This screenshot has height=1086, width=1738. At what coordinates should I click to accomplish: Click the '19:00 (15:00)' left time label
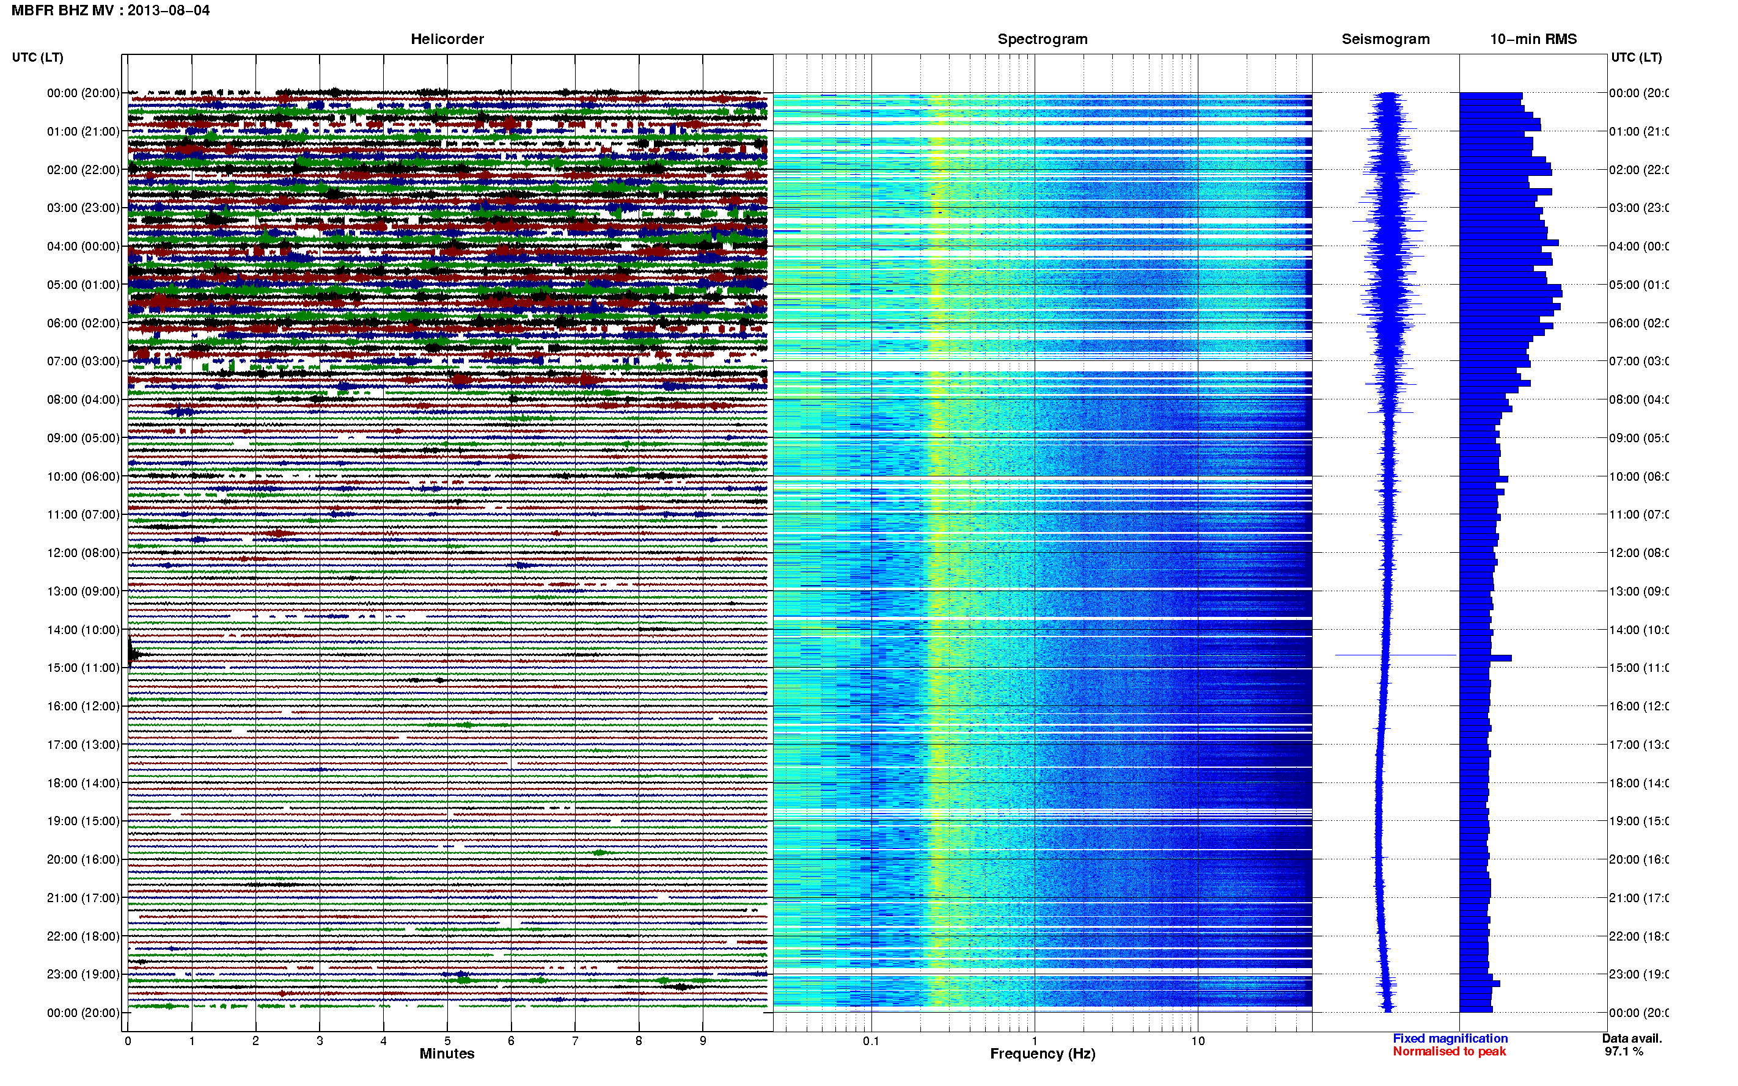point(83,821)
